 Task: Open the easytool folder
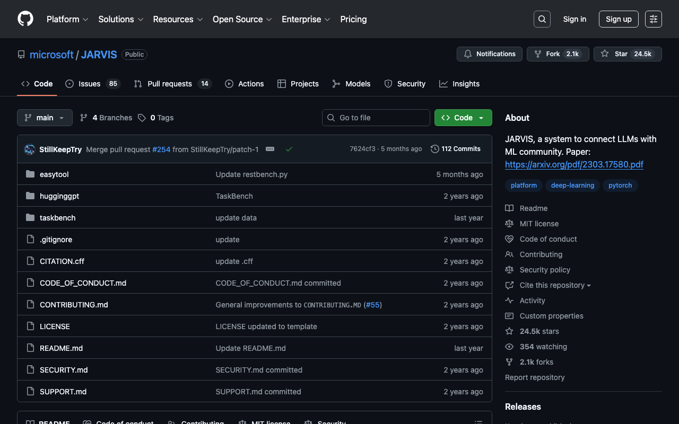point(54,174)
